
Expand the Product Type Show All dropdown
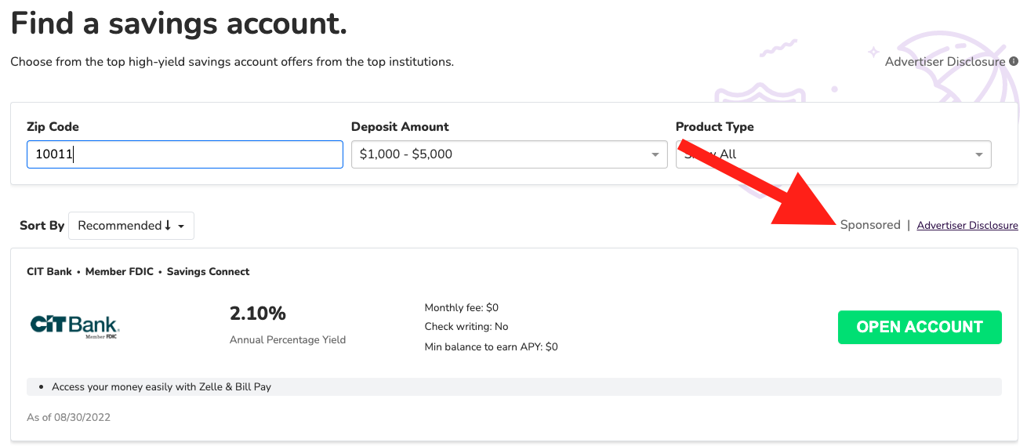pos(833,154)
